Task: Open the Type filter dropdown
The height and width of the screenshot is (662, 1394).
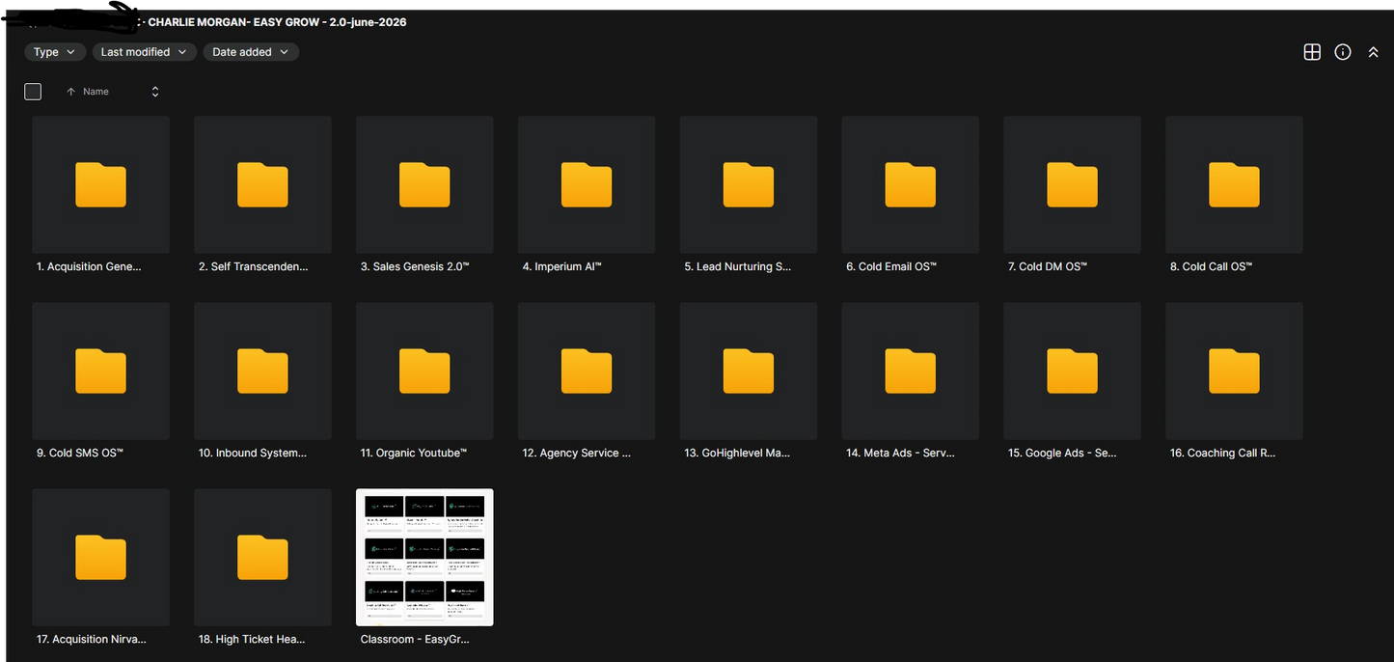Action: tap(55, 52)
